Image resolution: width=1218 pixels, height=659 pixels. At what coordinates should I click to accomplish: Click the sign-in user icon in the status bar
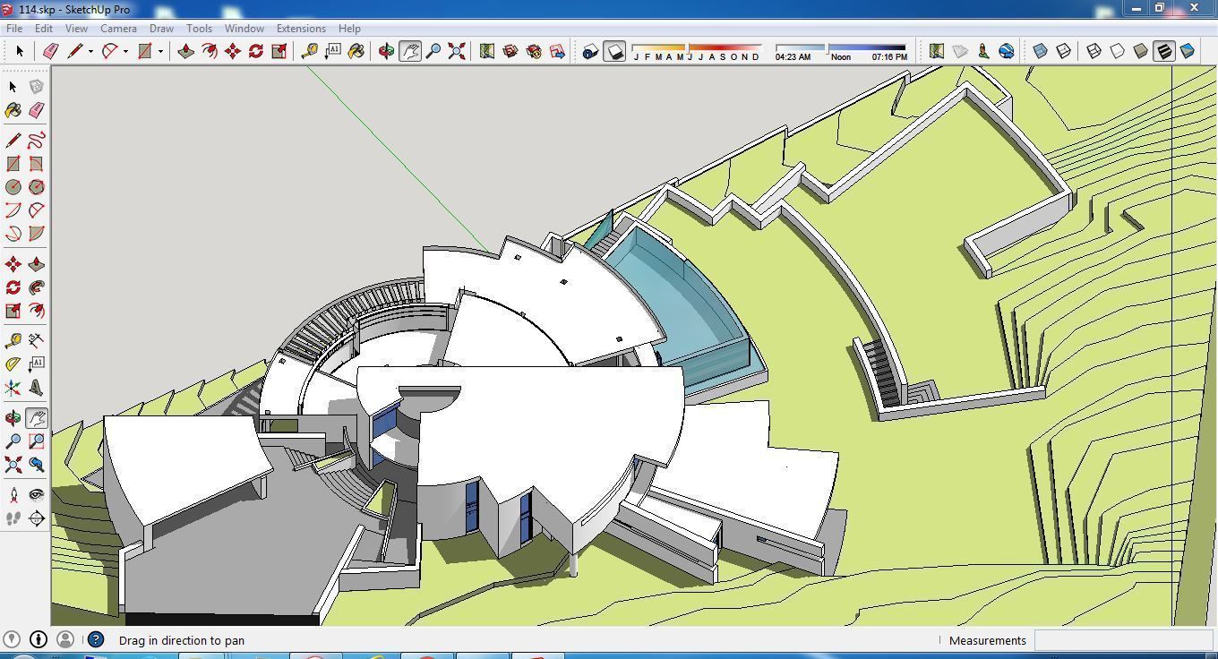(64, 639)
